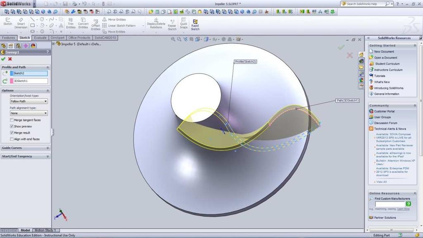Click Mirror Entities command
Image resolution: width=423 pixels, height=238 pixels.
(114, 20)
